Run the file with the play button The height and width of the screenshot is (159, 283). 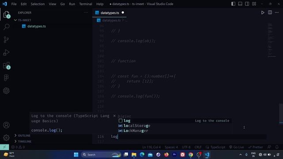click(x=263, y=13)
